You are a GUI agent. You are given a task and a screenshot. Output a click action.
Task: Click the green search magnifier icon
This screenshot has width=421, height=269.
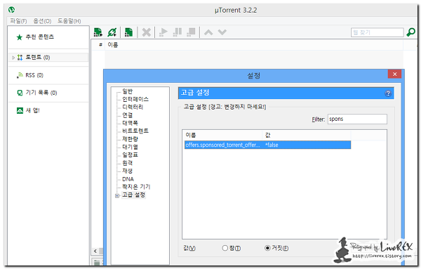coord(410,32)
